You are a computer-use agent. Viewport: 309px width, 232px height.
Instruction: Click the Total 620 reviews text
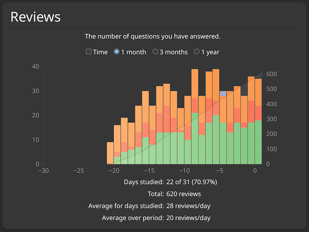[x=183, y=194]
